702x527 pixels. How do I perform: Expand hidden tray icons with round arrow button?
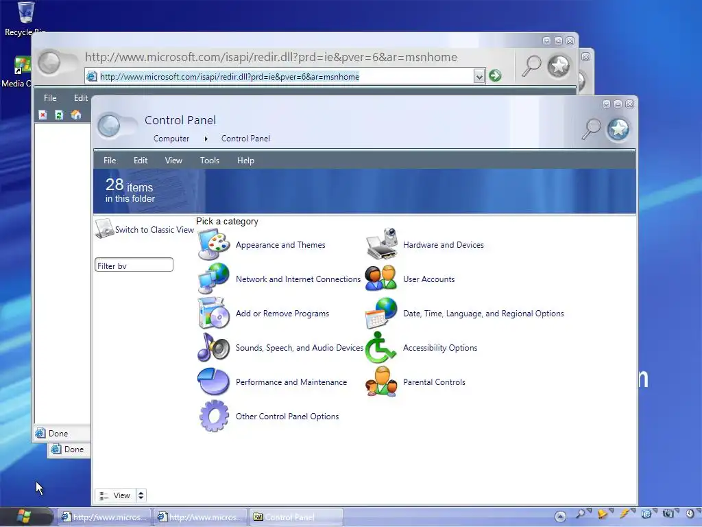pos(560,517)
